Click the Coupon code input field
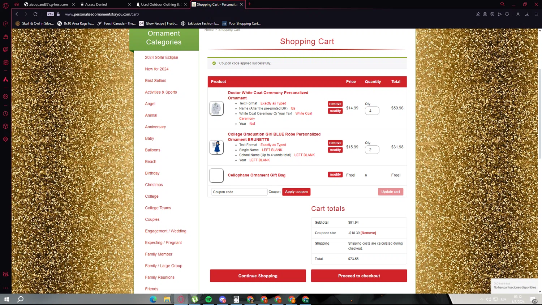 click(239, 192)
